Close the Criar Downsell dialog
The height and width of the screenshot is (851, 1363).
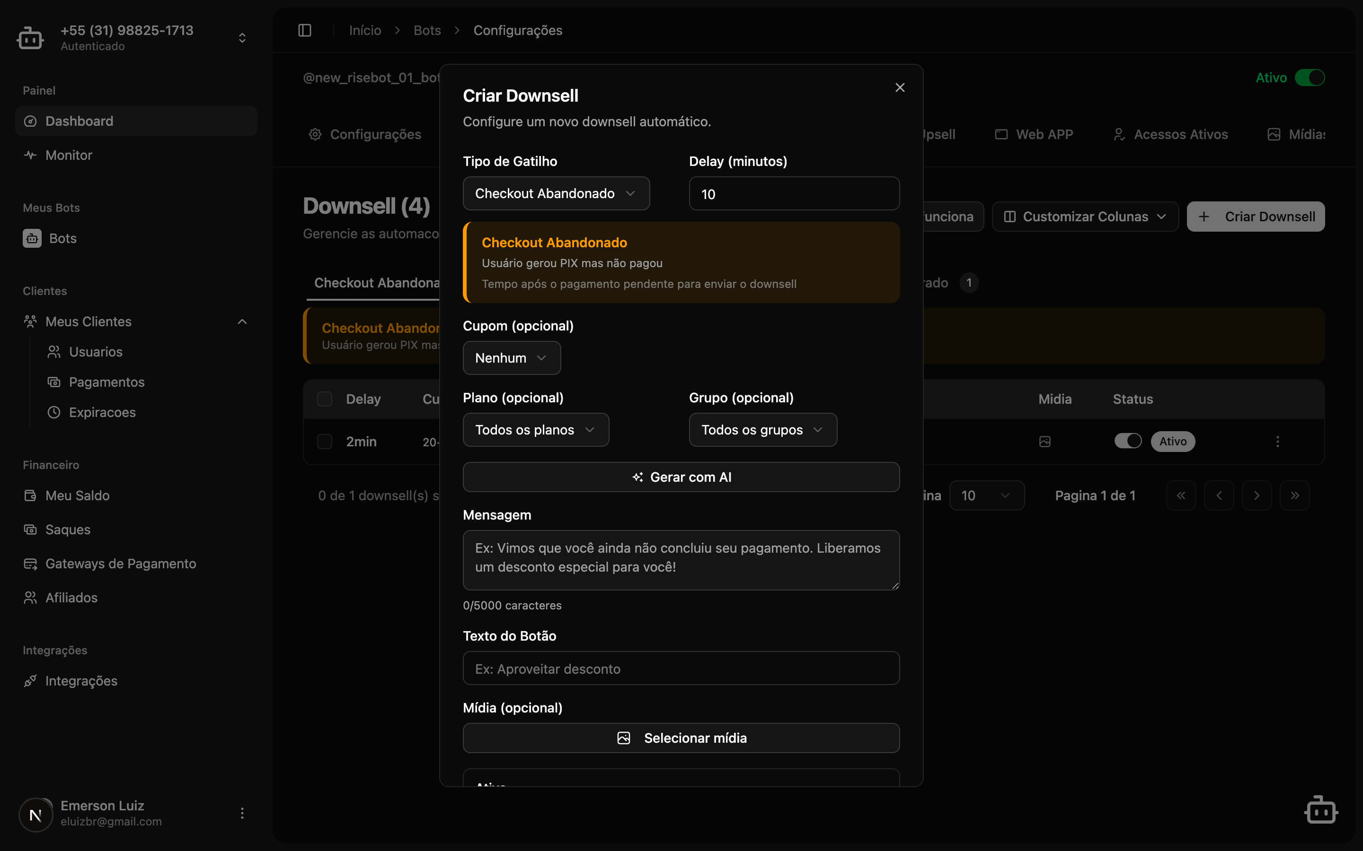click(900, 87)
